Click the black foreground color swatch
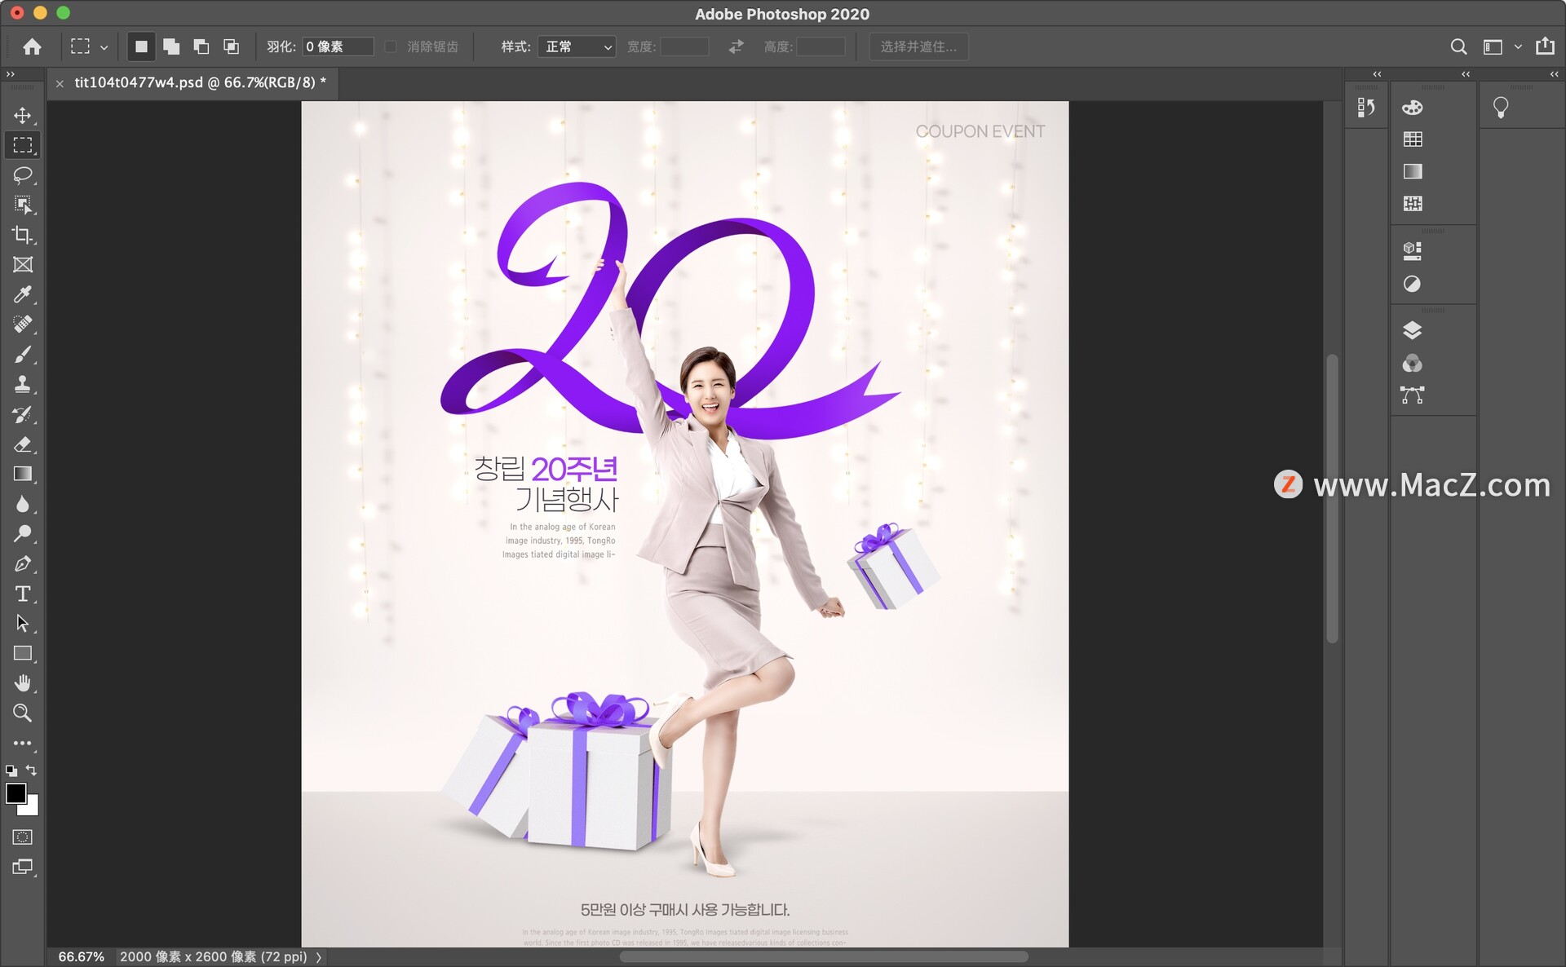Image resolution: width=1566 pixels, height=967 pixels. (x=15, y=793)
